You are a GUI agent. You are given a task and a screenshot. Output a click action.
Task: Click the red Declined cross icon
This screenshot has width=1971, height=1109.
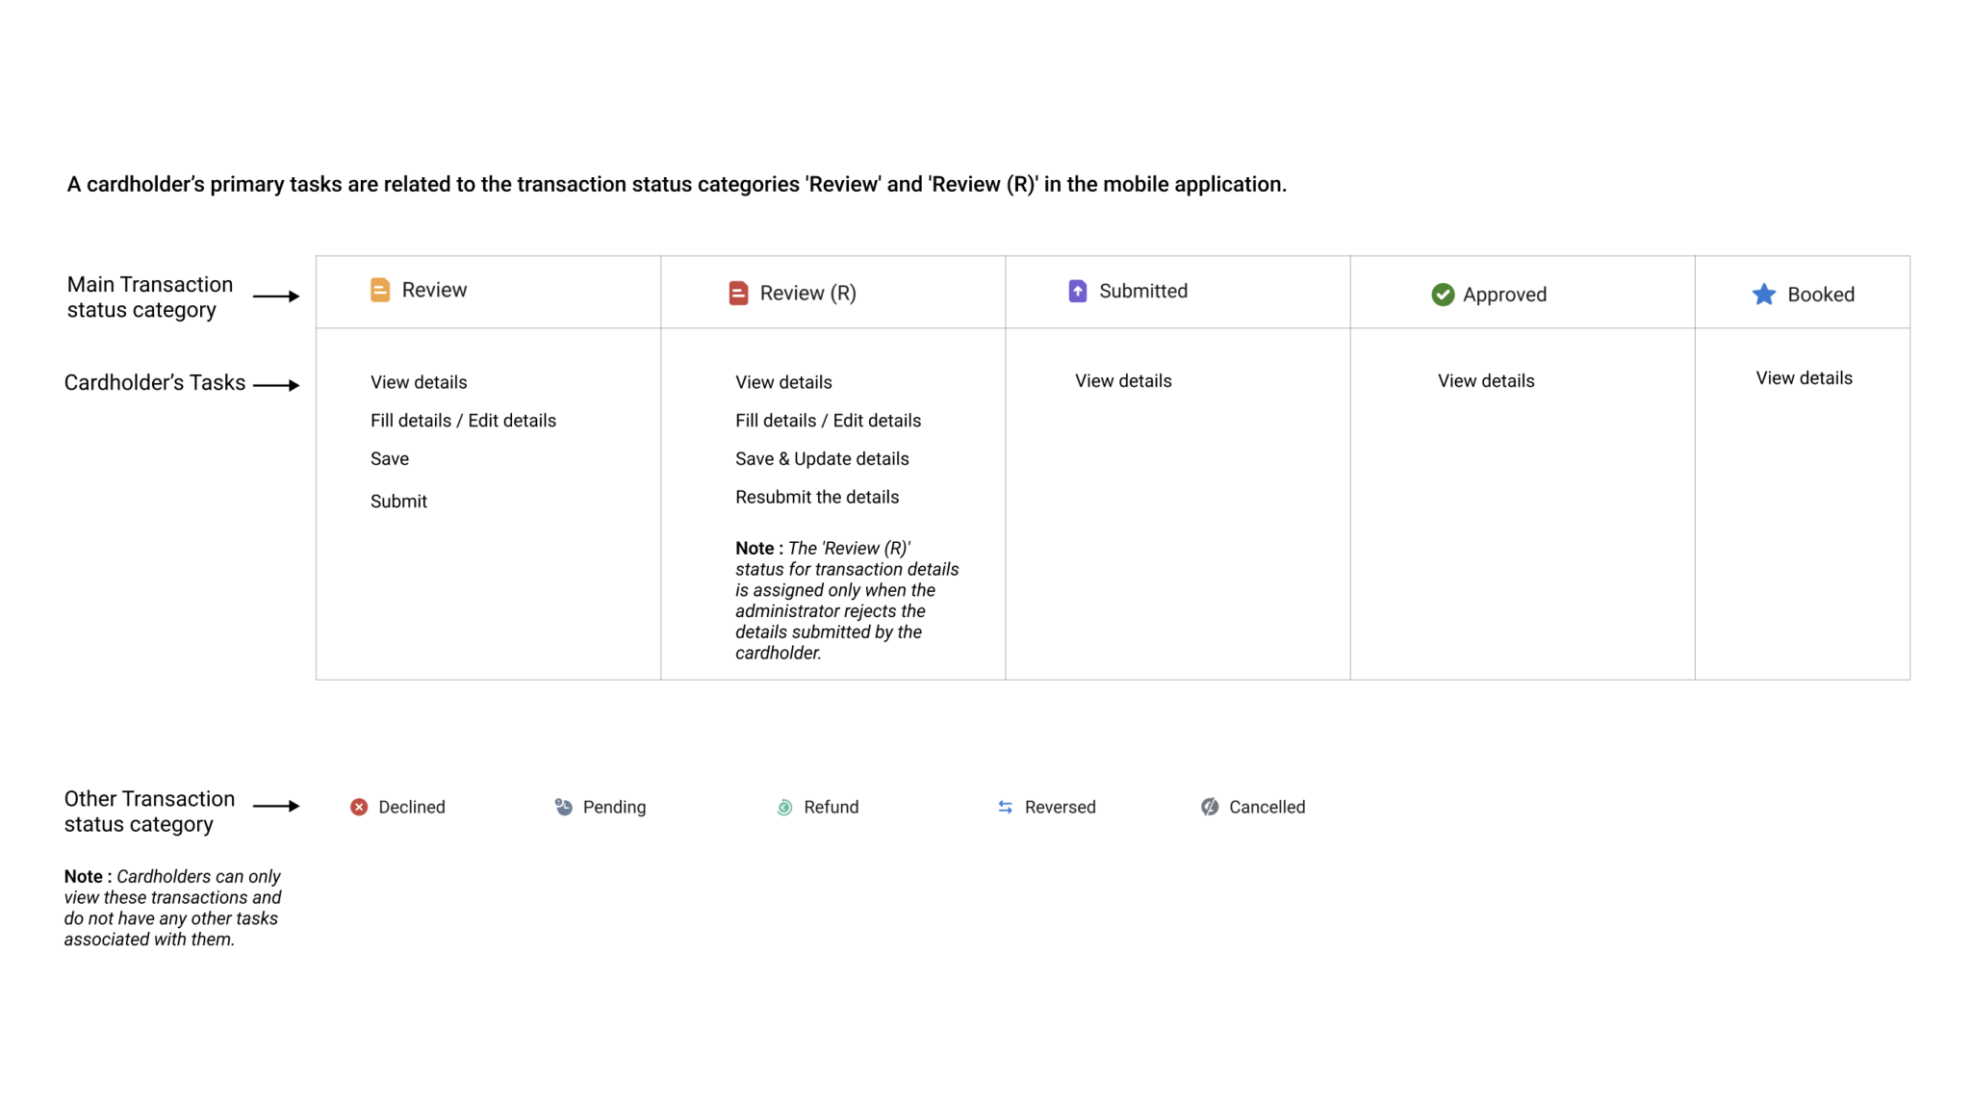click(359, 807)
